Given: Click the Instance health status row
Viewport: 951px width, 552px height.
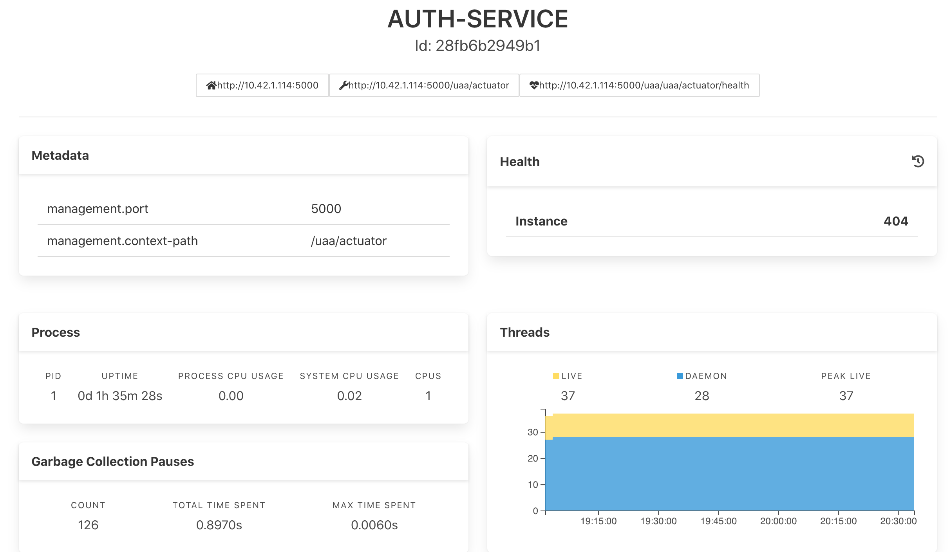Looking at the screenshot, I should [x=541, y=221].
